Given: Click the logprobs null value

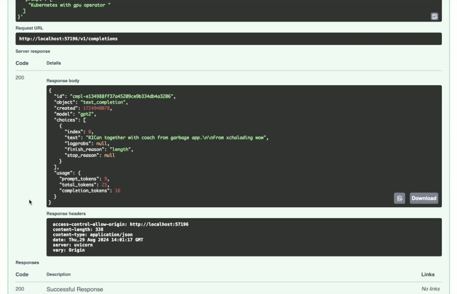Looking at the screenshot, I should pyautogui.click(x=101, y=144).
